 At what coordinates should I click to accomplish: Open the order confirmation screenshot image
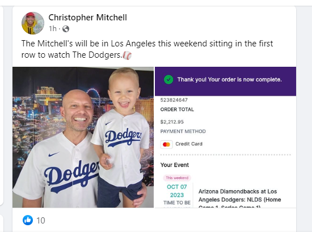pos(225,138)
